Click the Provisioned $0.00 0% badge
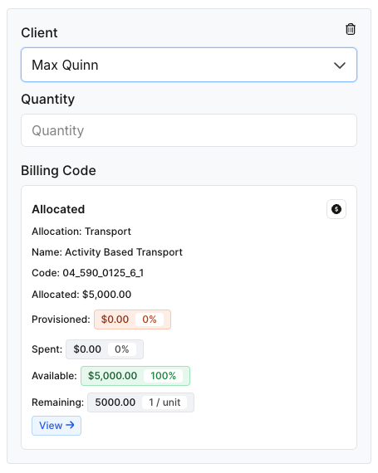Viewport: 378px width, 473px height. click(133, 319)
